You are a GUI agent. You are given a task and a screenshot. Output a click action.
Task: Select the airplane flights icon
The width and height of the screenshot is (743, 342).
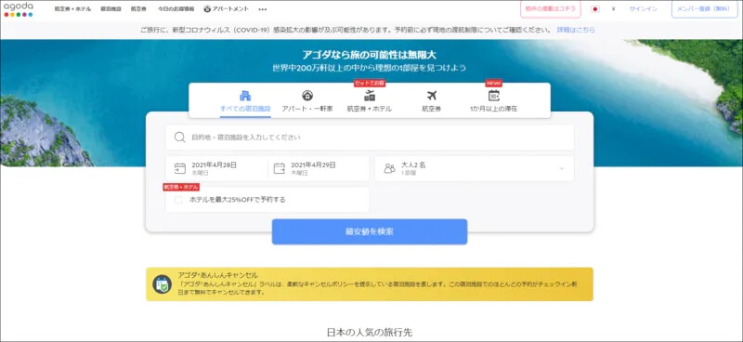(x=432, y=96)
